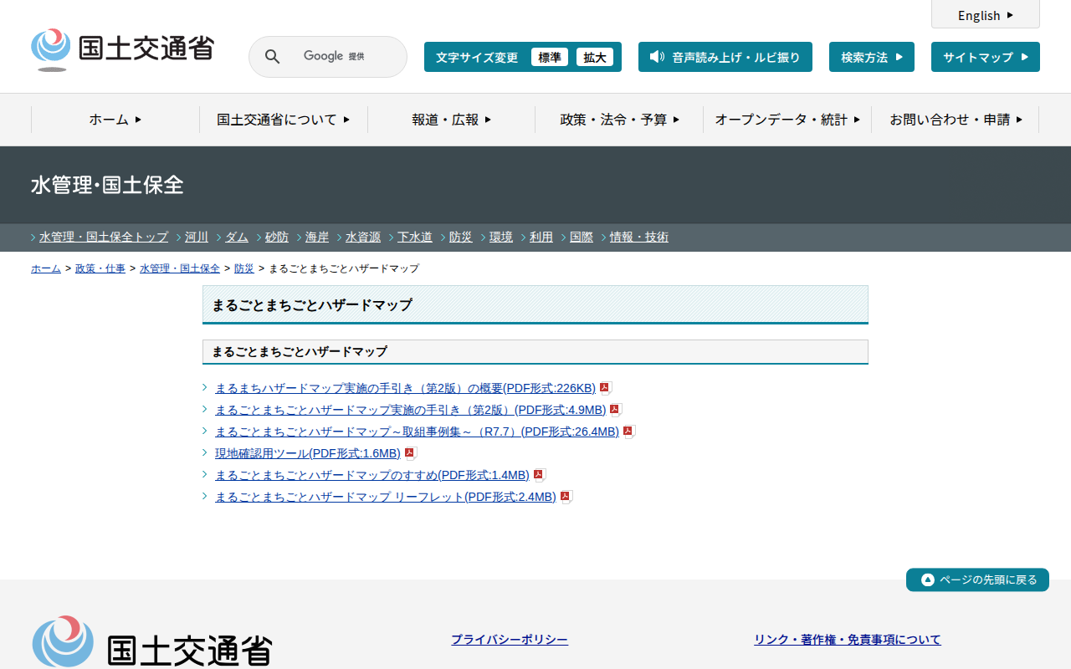Image resolution: width=1071 pixels, height=669 pixels.
Task: Click the MLIT logo in header
Action: (122, 49)
